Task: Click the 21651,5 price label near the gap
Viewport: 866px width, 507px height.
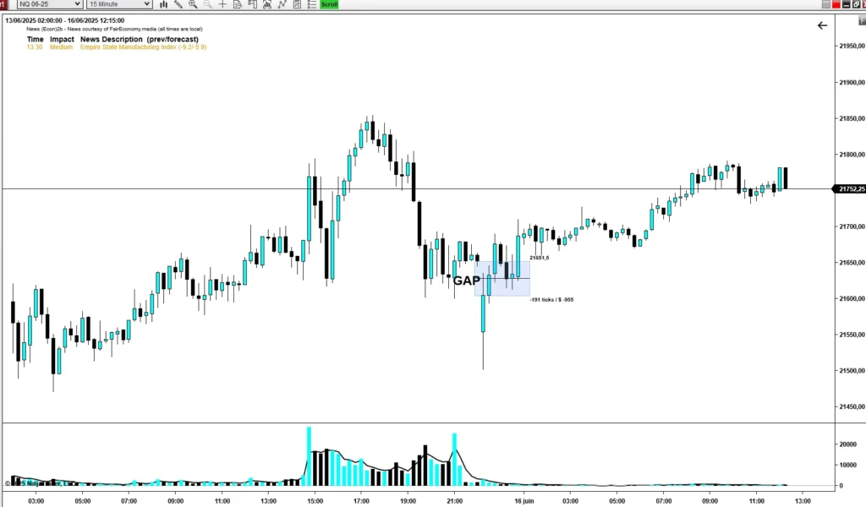Action: pos(540,258)
